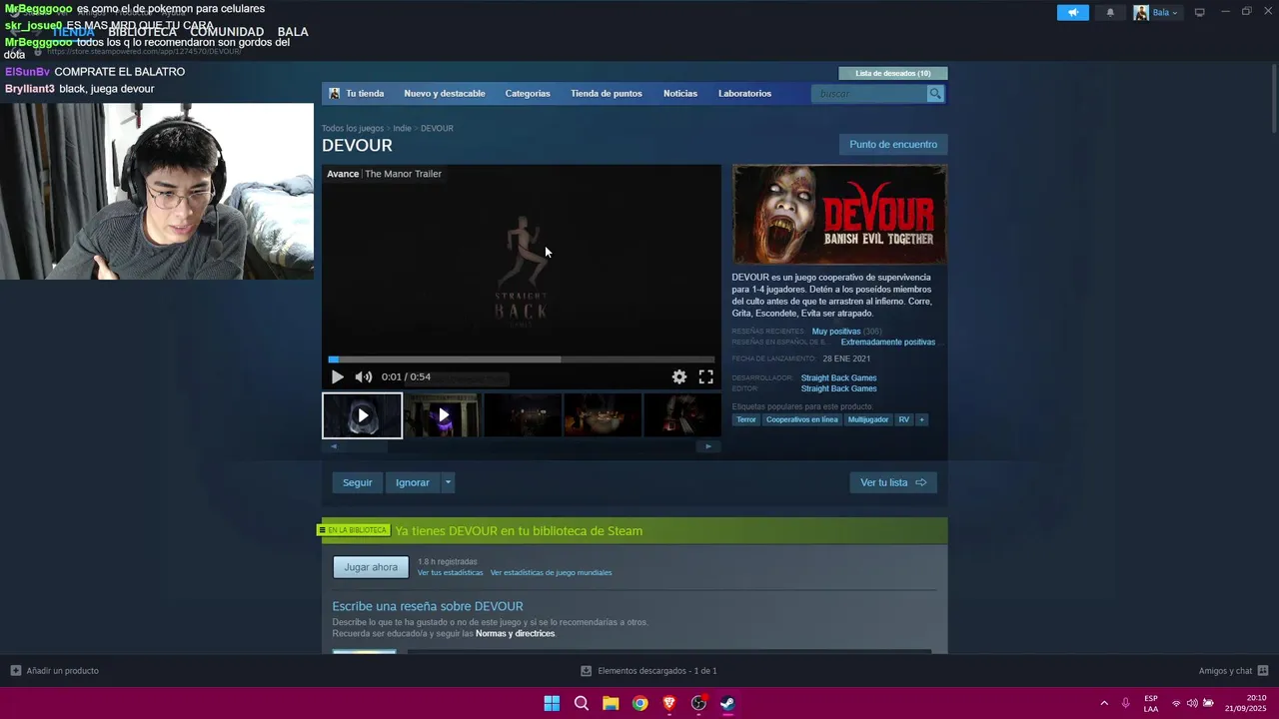Mute the trailer volume

pos(364,376)
